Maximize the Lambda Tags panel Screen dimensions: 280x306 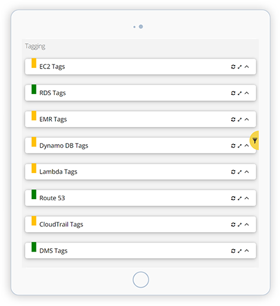tap(239, 172)
